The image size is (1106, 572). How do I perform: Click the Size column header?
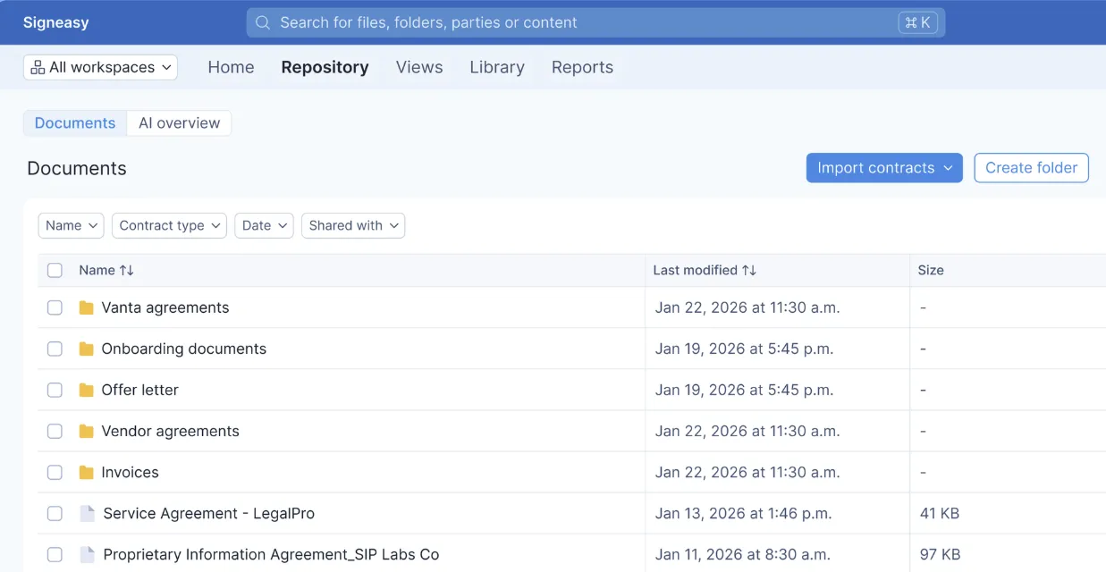[x=931, y=270]
